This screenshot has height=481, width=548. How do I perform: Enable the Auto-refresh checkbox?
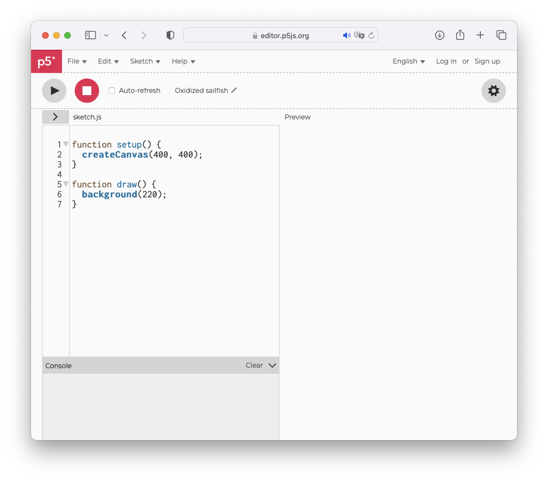tap(112, 91)
